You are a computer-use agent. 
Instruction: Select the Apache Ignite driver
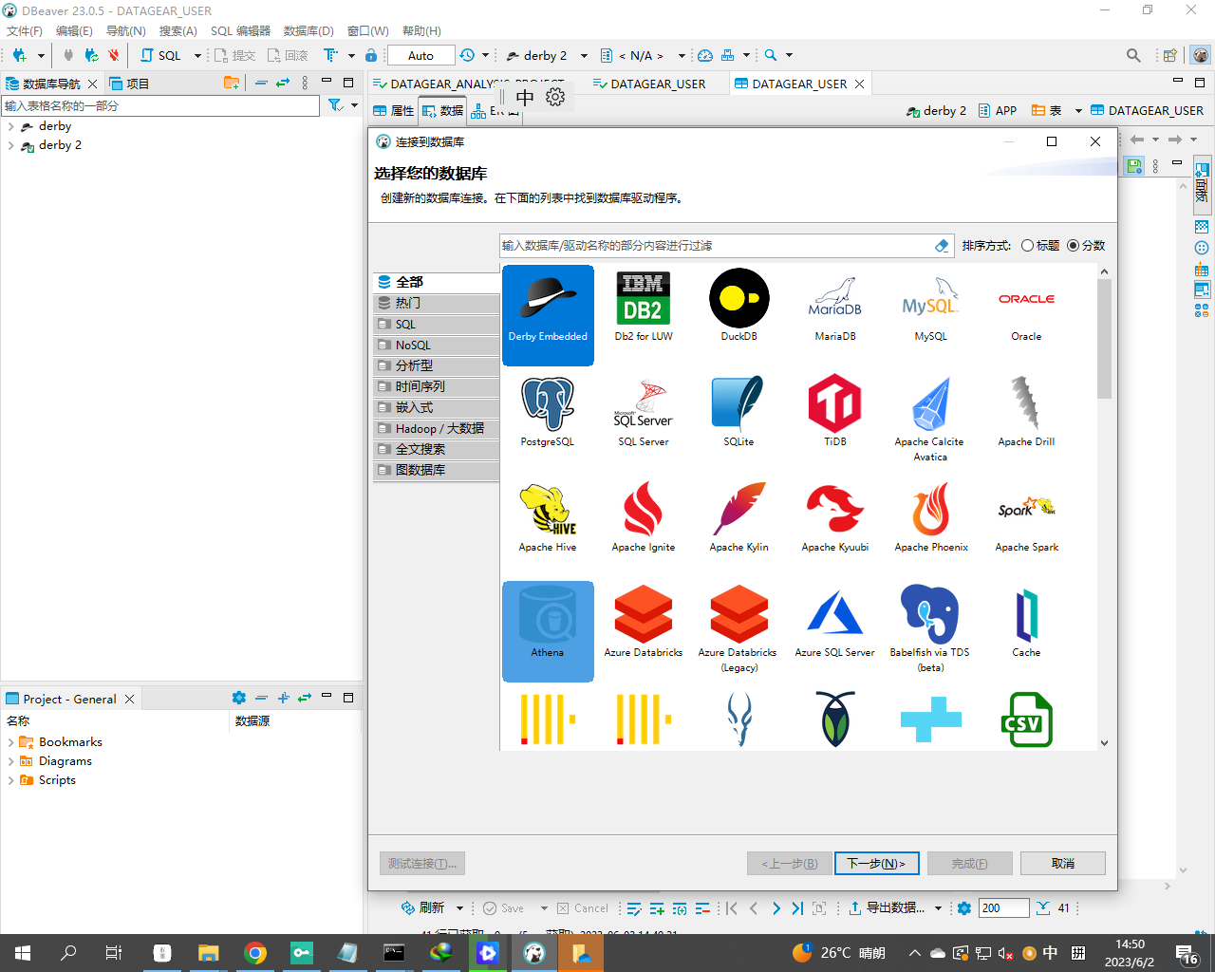[644, 517]
